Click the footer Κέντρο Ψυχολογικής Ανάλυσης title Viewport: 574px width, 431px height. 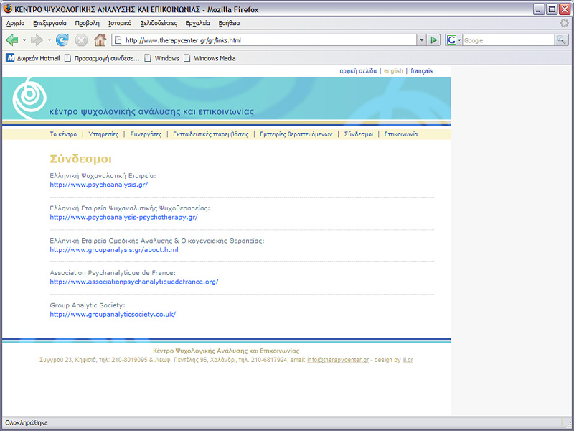pyautogui.click(x=226, y=351)
